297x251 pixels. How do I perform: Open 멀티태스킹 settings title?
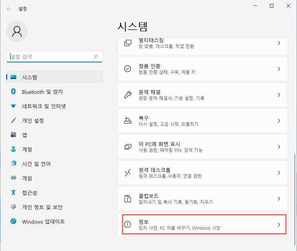click(151, 40)
